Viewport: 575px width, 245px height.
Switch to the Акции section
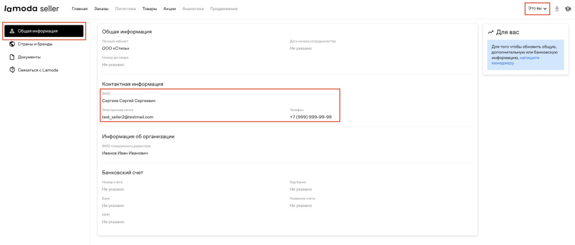pos(170,9)
